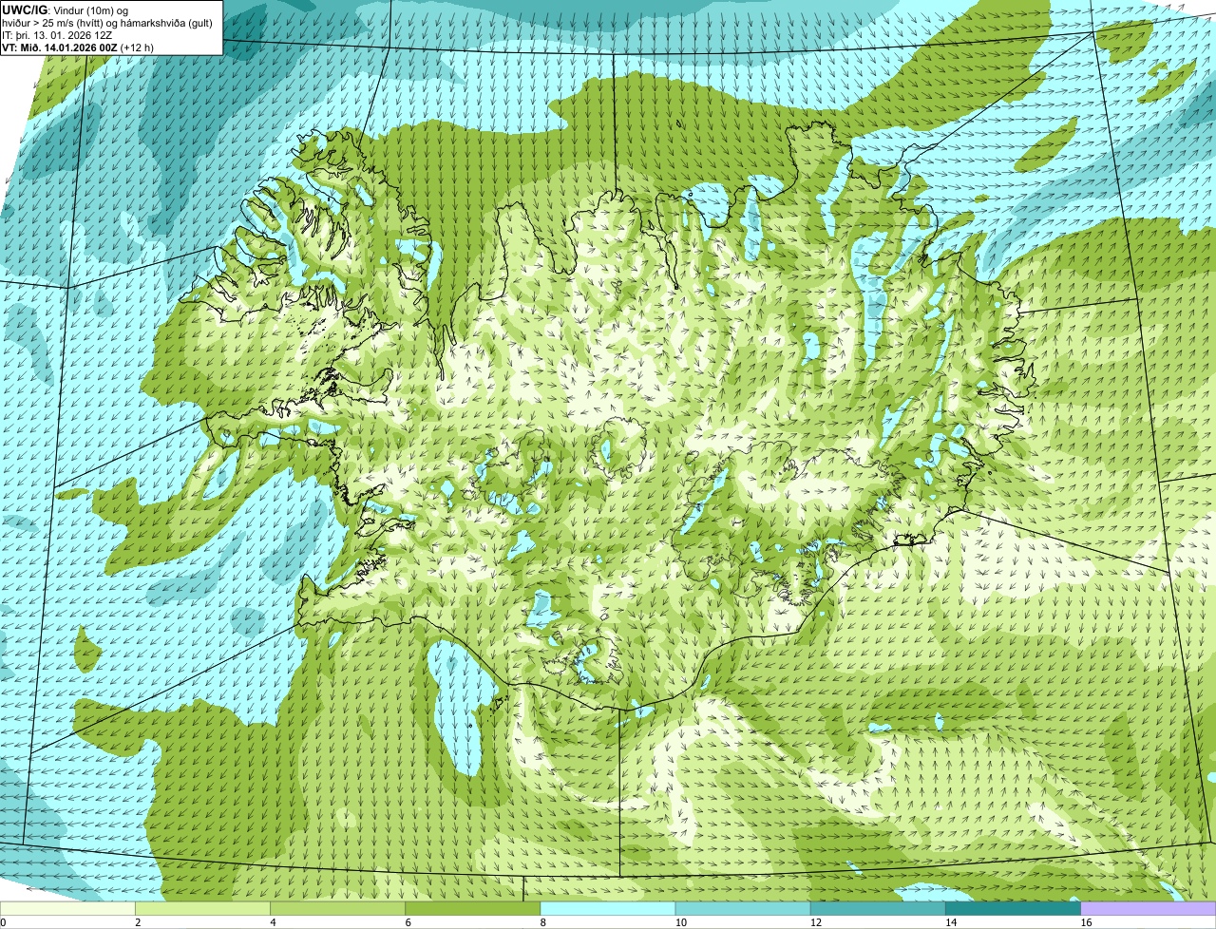Click the 10–12 m/s turquoise legend swatch

pyautogui.click(x=743, y=909)
